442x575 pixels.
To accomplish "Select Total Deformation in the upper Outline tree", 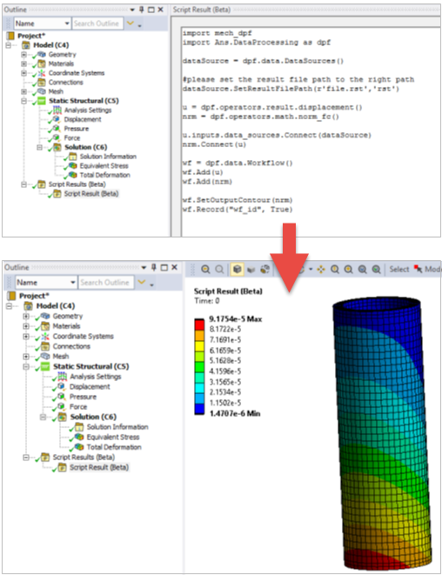I will pyautogui.click(x=105, y=175).
